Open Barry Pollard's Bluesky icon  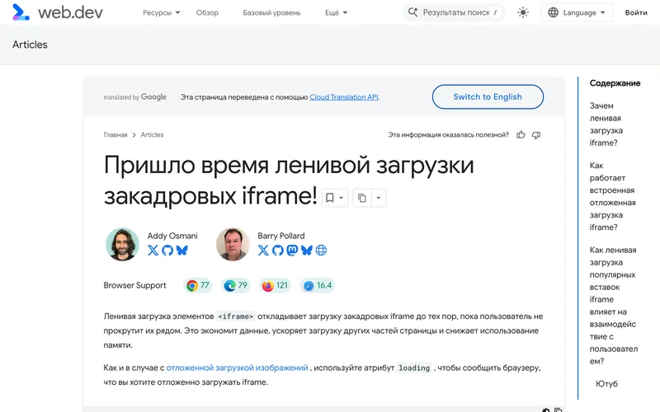pos(307,250)
